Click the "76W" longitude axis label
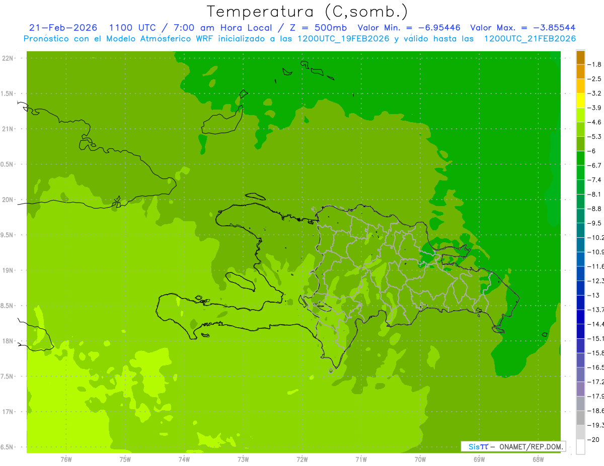 click(66, 459)
